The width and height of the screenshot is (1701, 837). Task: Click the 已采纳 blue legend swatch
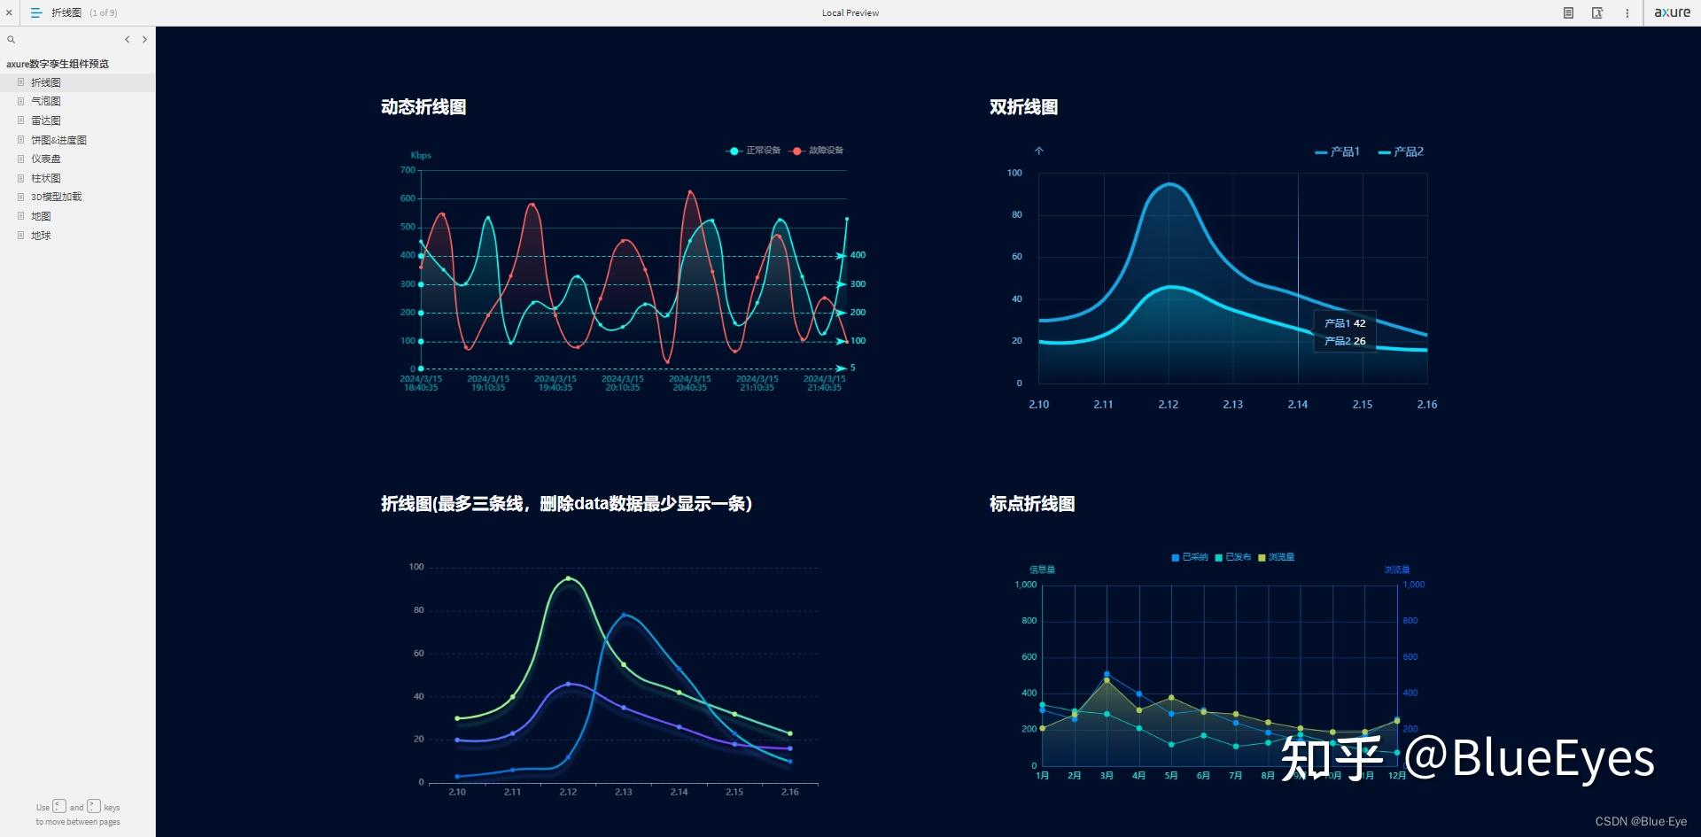coord(1176,558)
